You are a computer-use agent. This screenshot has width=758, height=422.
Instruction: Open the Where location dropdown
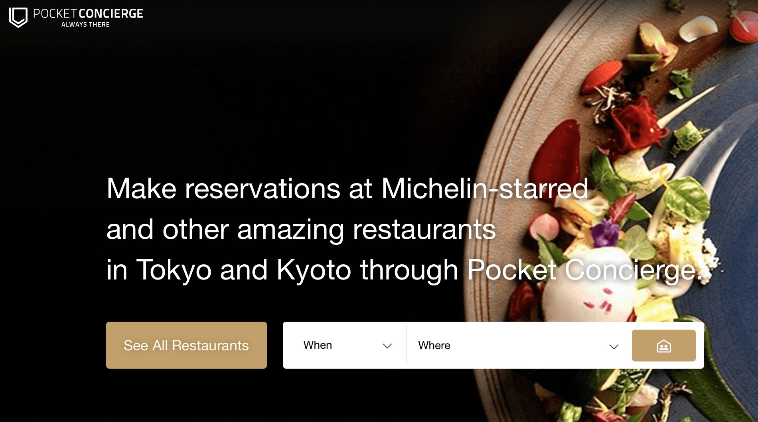click(x=518, y=346)
